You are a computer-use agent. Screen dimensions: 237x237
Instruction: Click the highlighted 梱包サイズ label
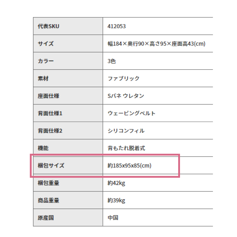(x=51, y=166)
